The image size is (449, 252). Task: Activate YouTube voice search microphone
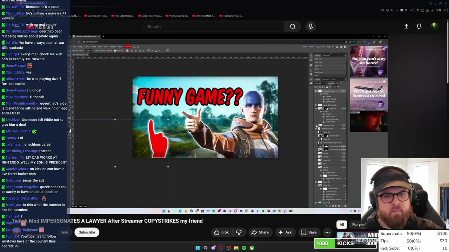pos(310,27)
